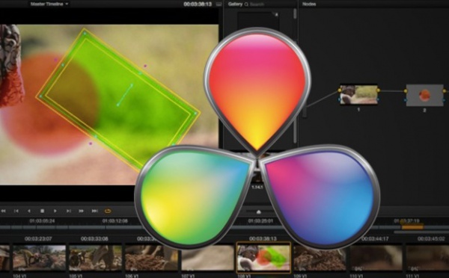The height and width of the screenshot is (278, 449).
Task: Step forward with next frame button
Action: 68,211
